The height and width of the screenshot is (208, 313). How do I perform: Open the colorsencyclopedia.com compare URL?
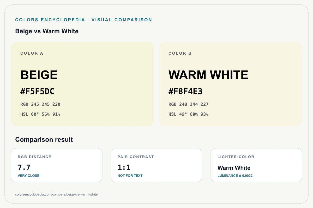click(x=57, y=194)
